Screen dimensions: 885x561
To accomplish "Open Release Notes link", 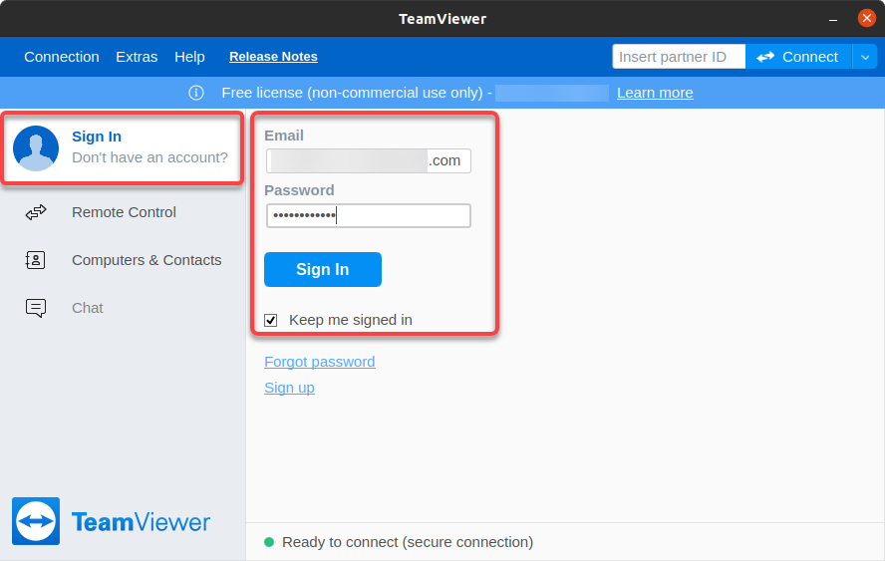I will click(273, 57).
